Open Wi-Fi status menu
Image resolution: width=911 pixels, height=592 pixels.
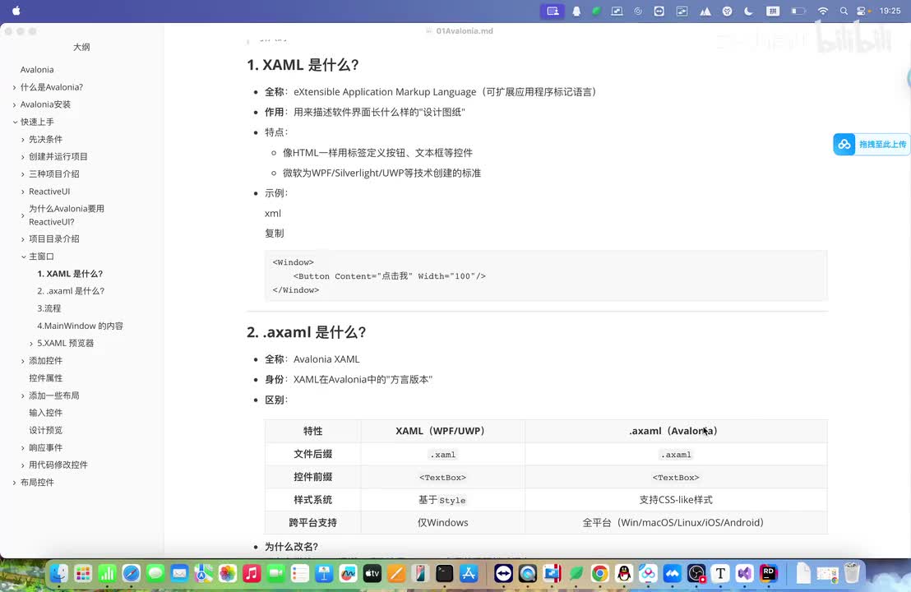[823, 11]
